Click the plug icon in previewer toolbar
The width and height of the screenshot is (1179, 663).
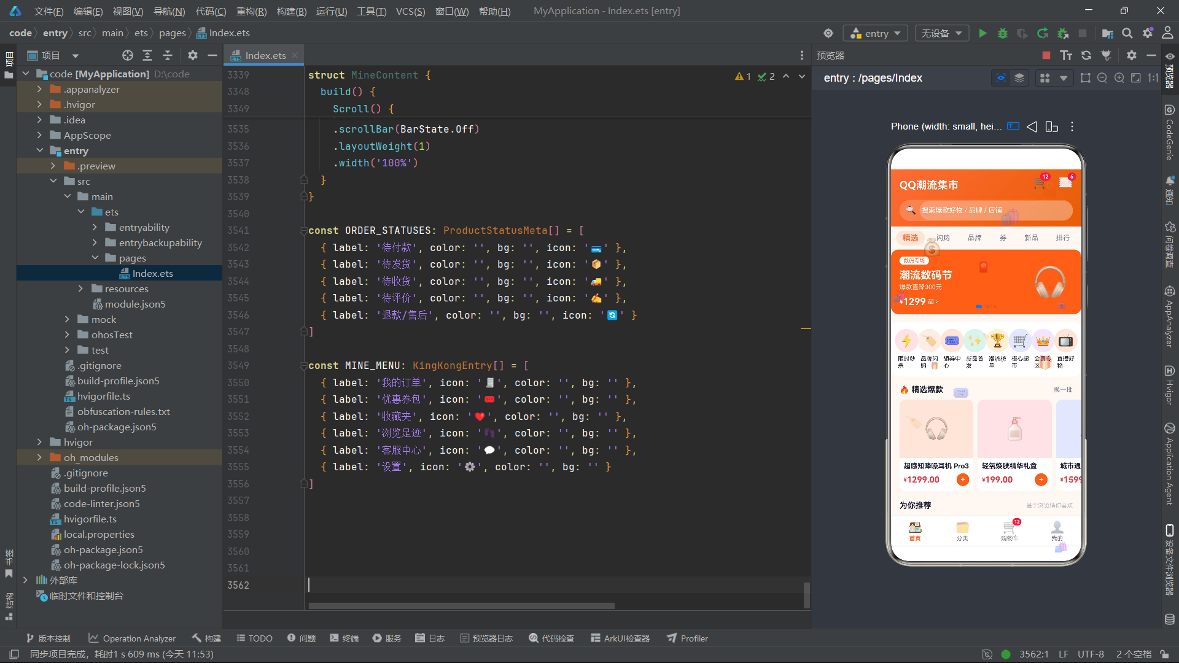pos(1107,55)
